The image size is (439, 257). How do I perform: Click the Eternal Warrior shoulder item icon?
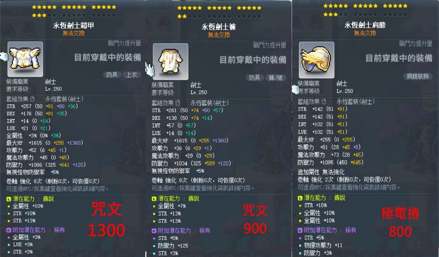(316, 60)
